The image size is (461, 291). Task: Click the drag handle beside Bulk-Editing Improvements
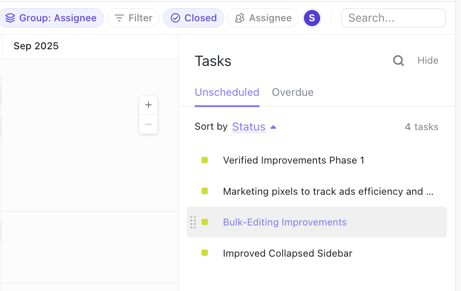tap(193, 222)
